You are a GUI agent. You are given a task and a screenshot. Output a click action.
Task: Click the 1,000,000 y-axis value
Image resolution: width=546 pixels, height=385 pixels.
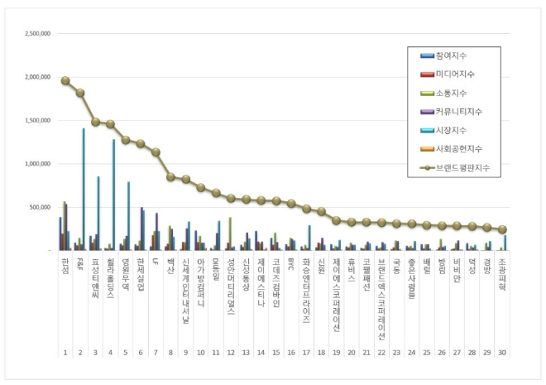pos(39,164)
